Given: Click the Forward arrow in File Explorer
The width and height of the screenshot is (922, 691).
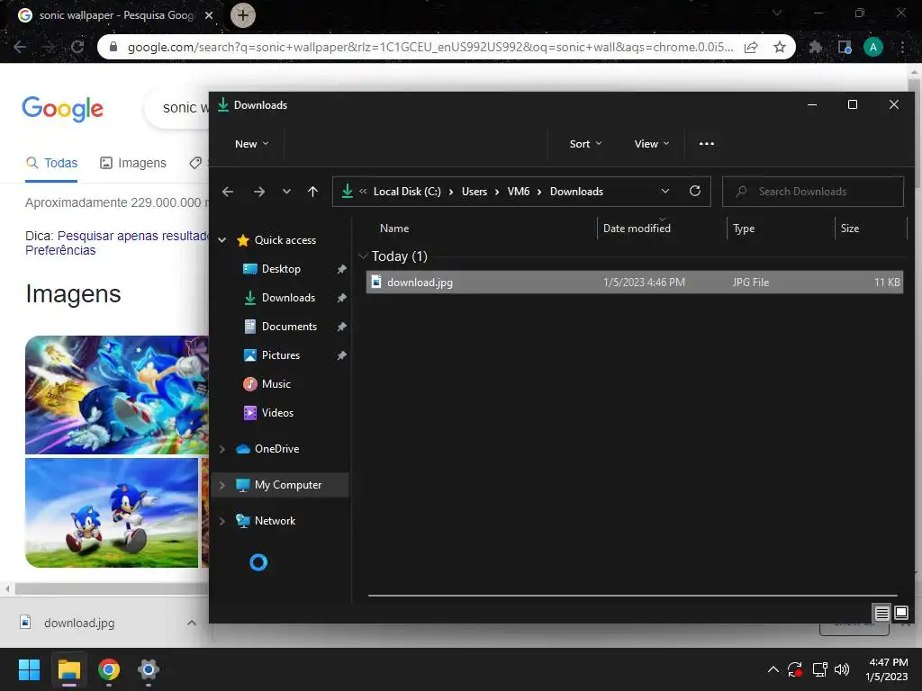Looking at the screenshot, I should pos(258,192).
